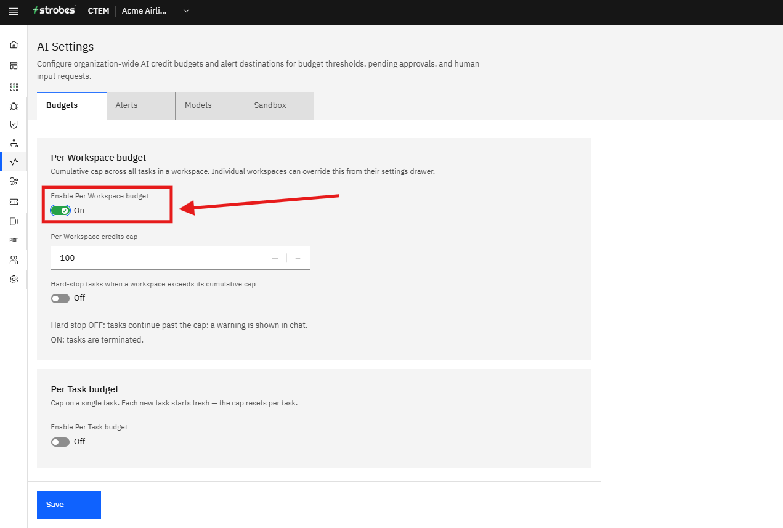Open the hamburger navigation menu
783x528 pixels.
pyautogui.click(x=14, y=11)
